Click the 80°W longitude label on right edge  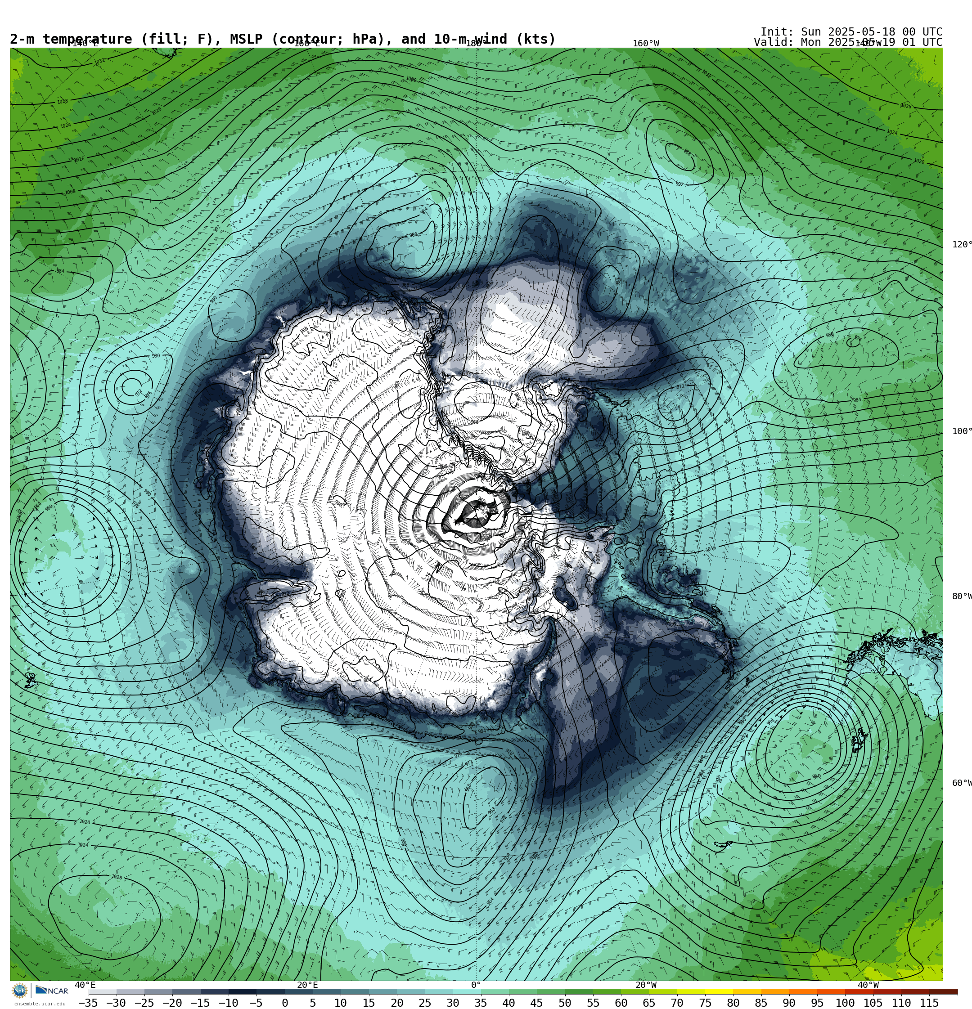pyautogui.click(x=962, y=596)
